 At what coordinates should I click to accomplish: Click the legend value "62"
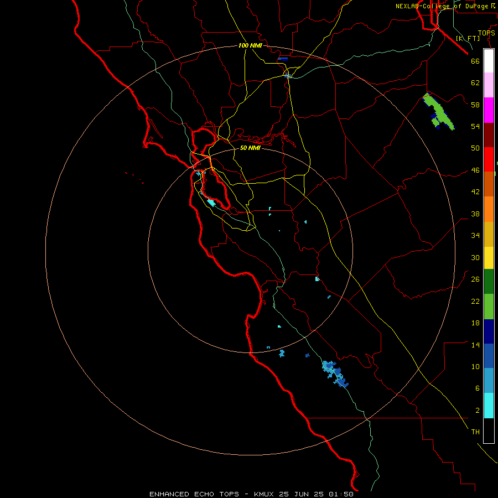point(475,83)
